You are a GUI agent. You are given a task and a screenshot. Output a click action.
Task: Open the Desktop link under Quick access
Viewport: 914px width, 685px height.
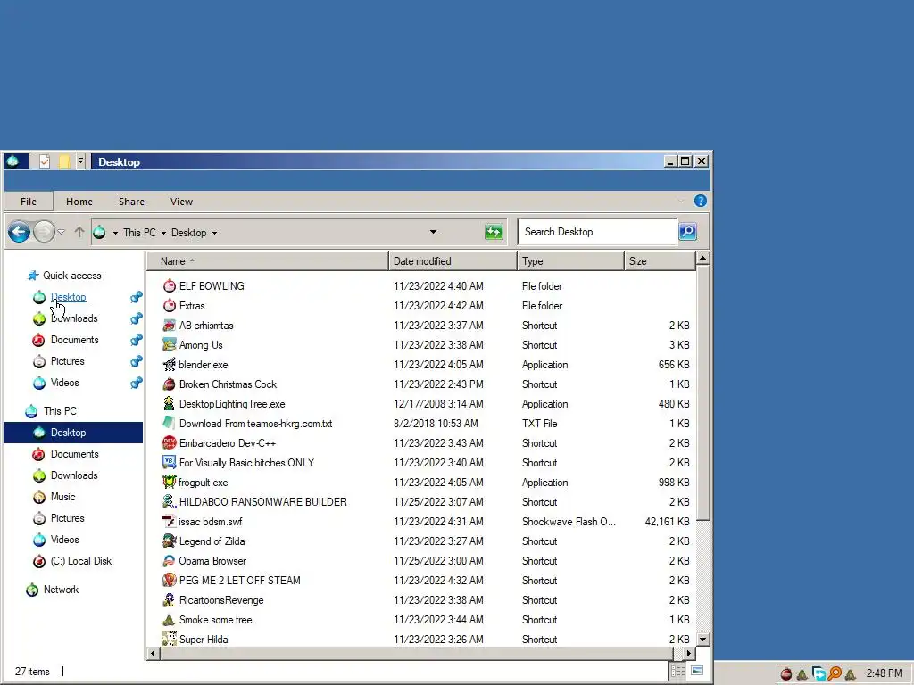[68, 297]
